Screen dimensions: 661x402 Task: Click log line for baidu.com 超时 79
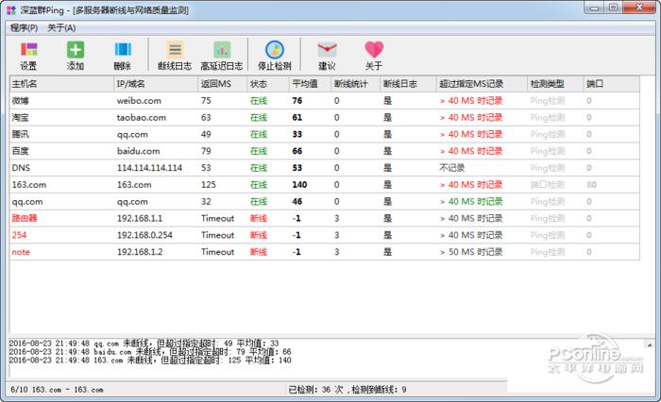[150, 352]
